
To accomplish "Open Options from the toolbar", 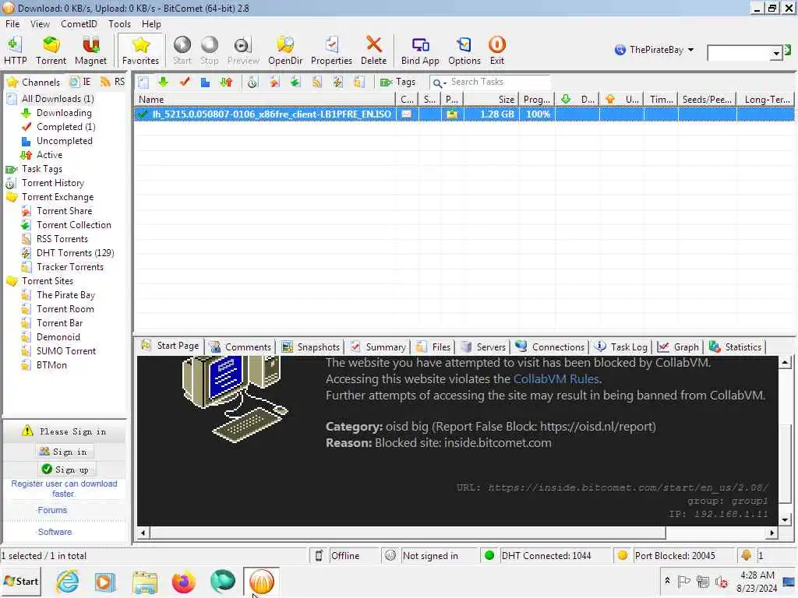I will [x=464, y=51].
